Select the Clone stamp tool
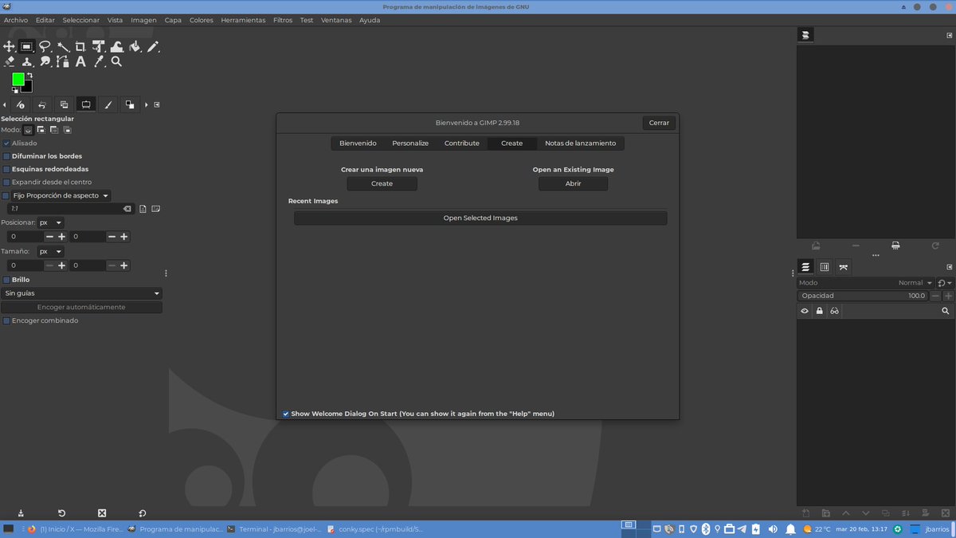The width and height of the screenshot is (956, 538). click(x=26, y=61)
